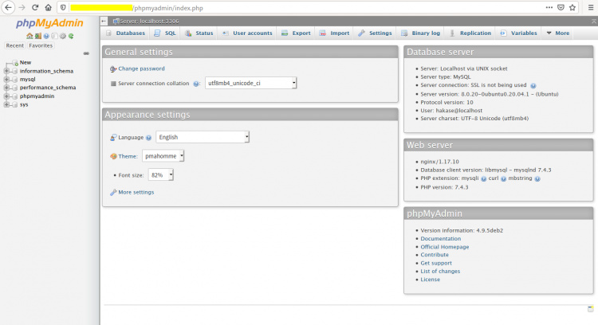Click the help icon beside SSL is not being used

click(x=533, y=85)
